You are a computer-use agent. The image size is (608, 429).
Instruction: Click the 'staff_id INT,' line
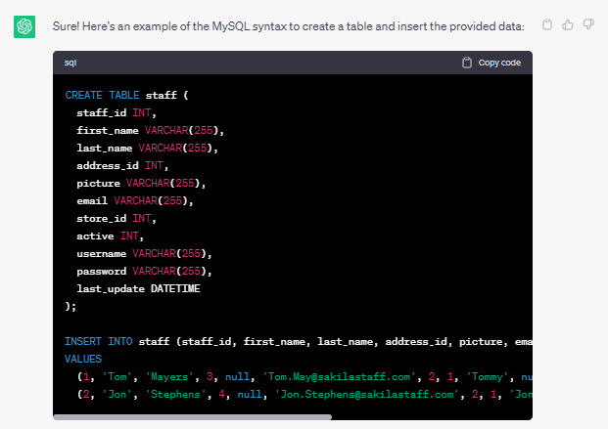pyautogui.click(x=116, y=112)
